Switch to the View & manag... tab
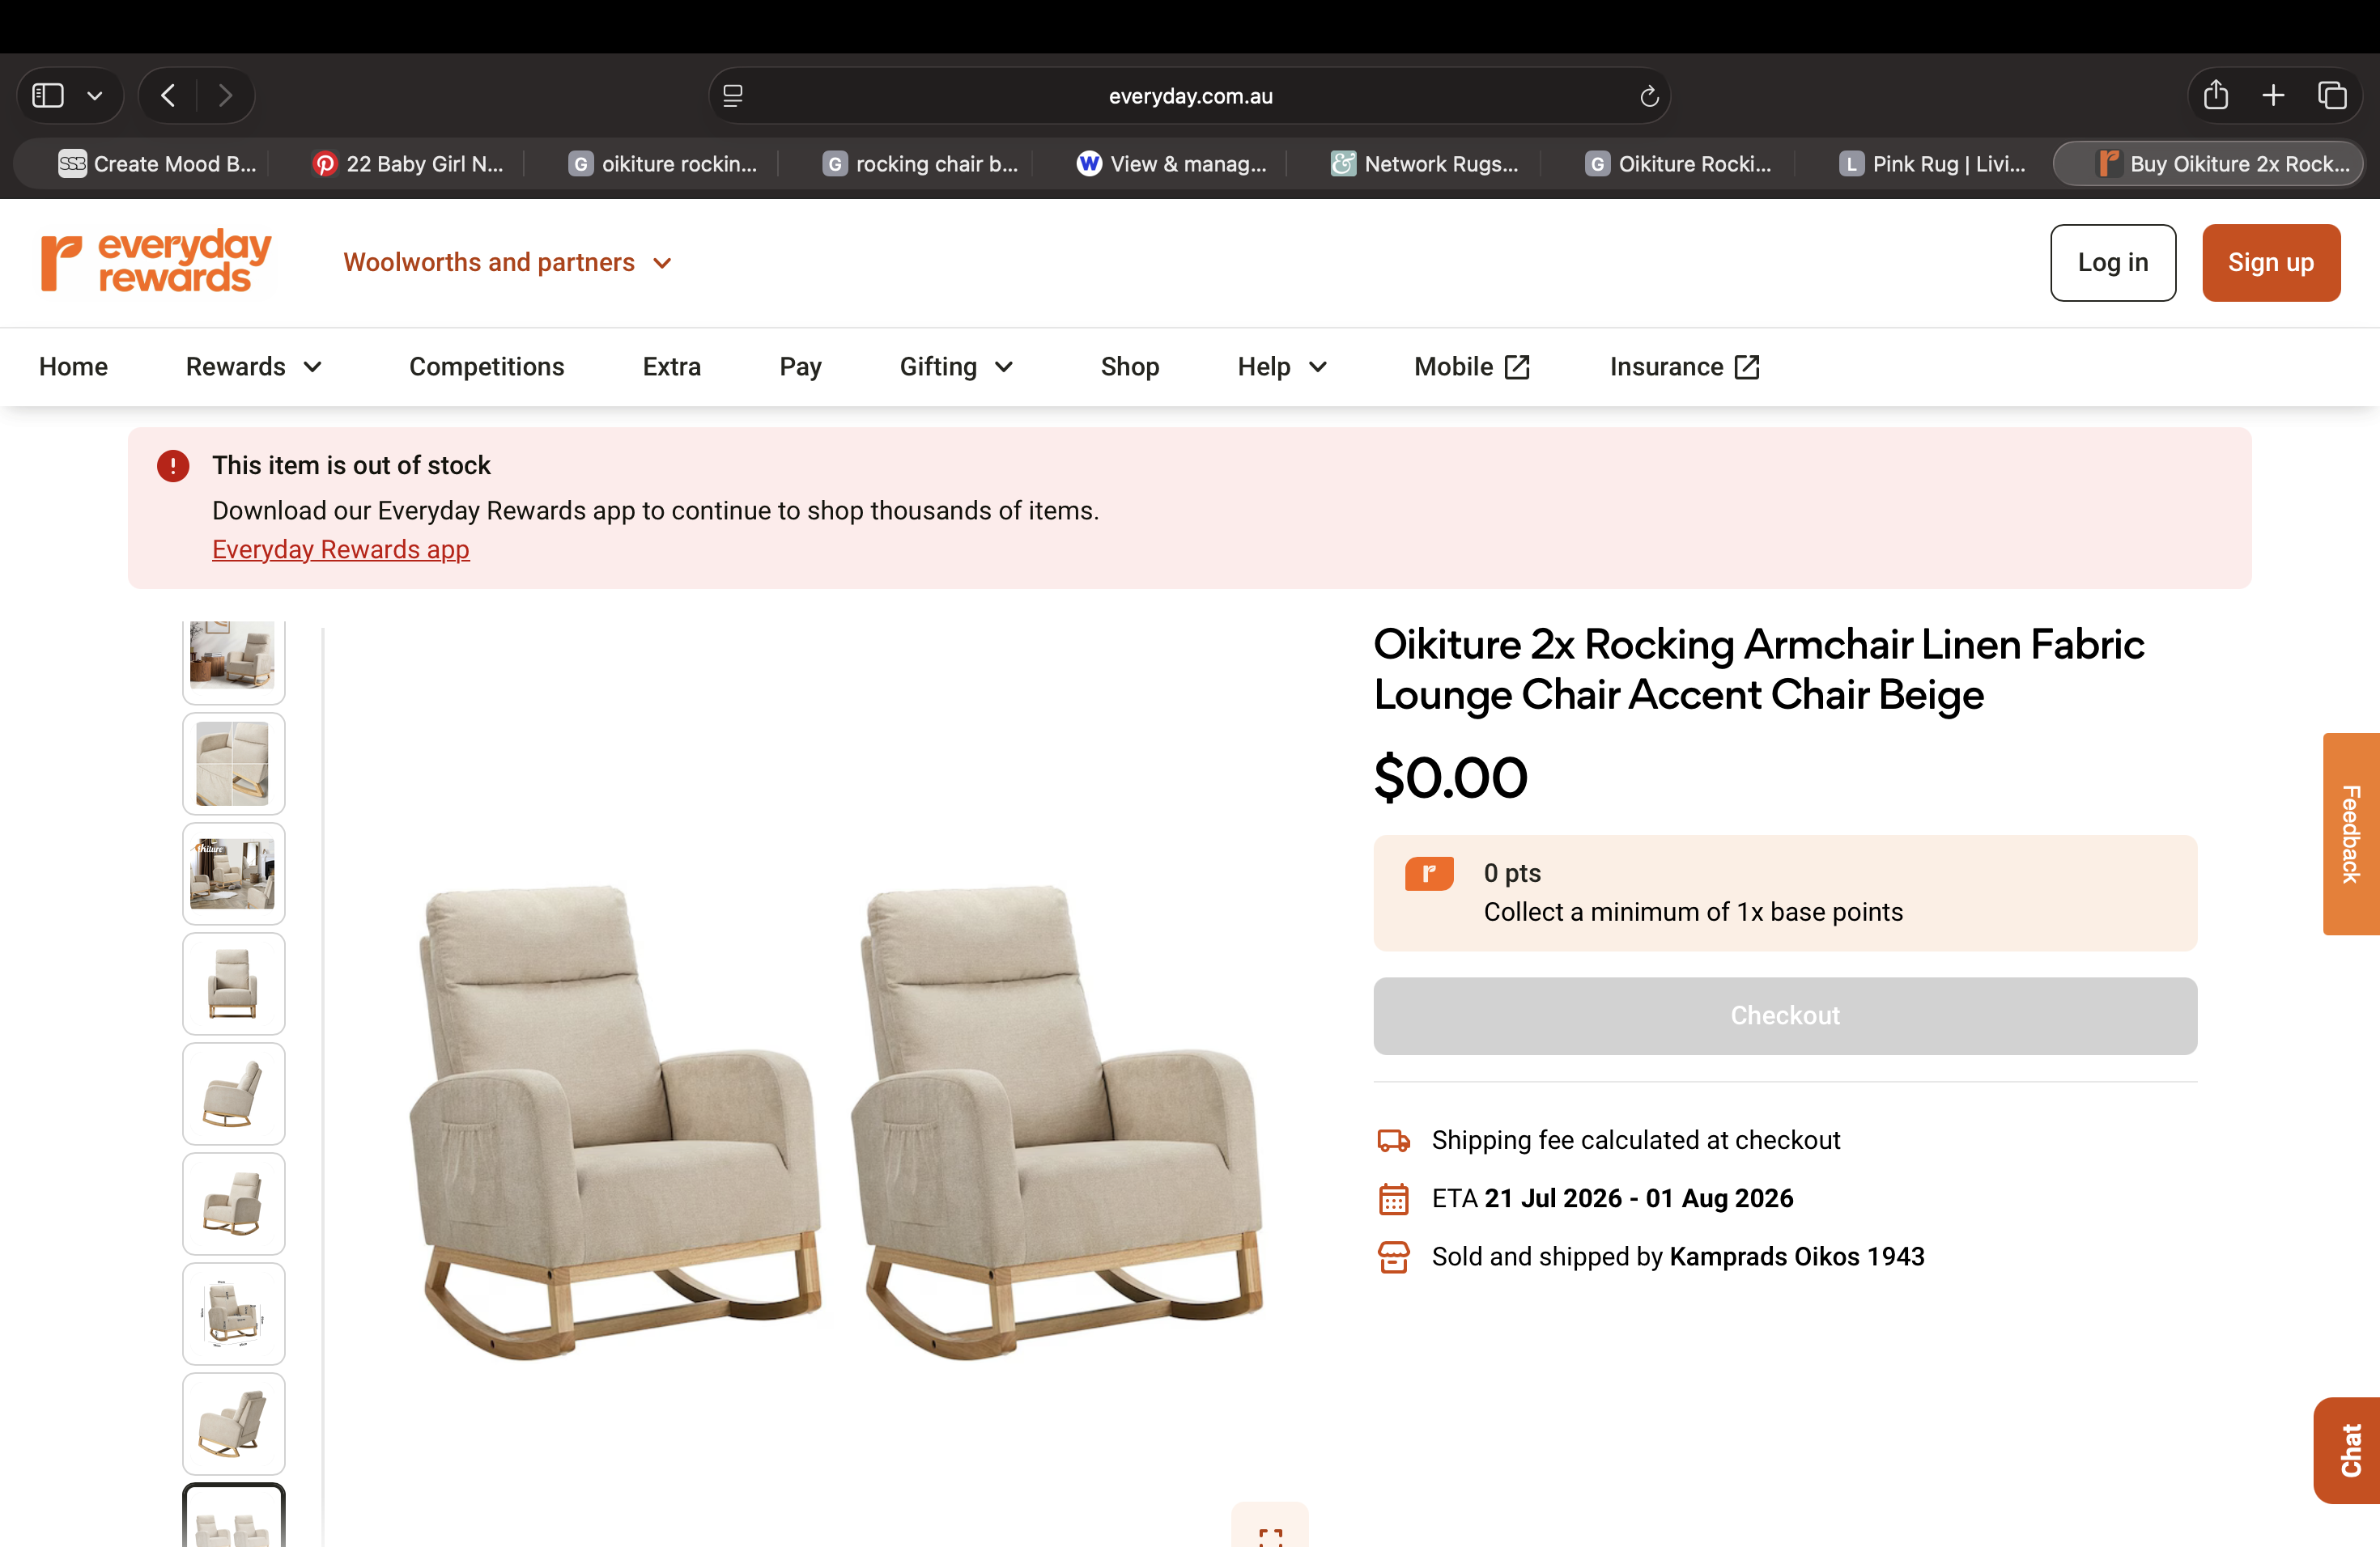 (x=1172, y=164)
